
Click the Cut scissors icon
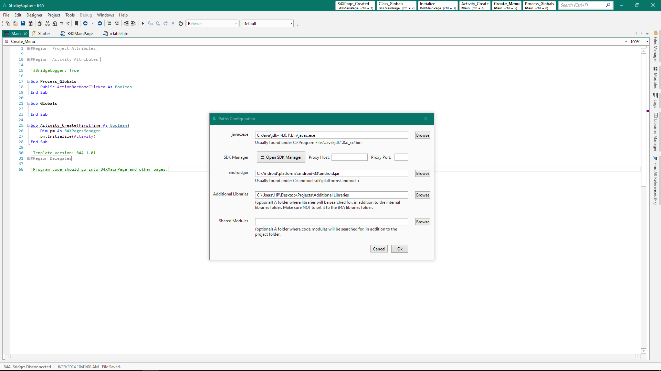pos(48,23)
